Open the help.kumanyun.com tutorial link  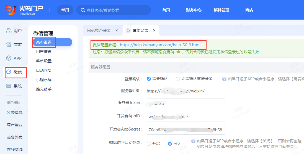point(160,45)
